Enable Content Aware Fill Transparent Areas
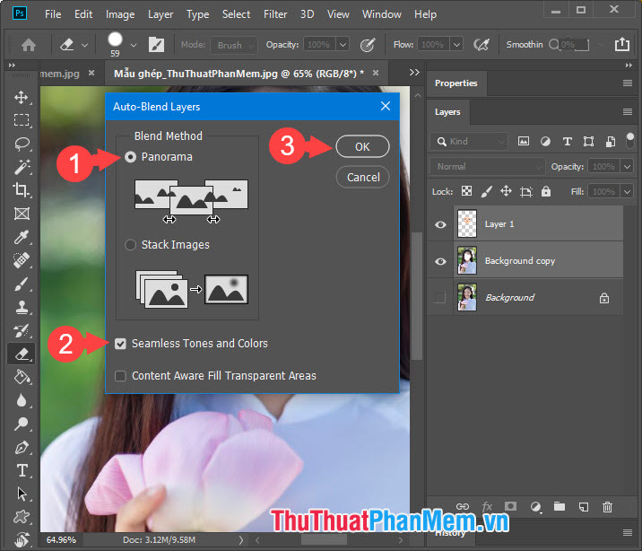The image size is (642, 551). (x=120, y=376)
